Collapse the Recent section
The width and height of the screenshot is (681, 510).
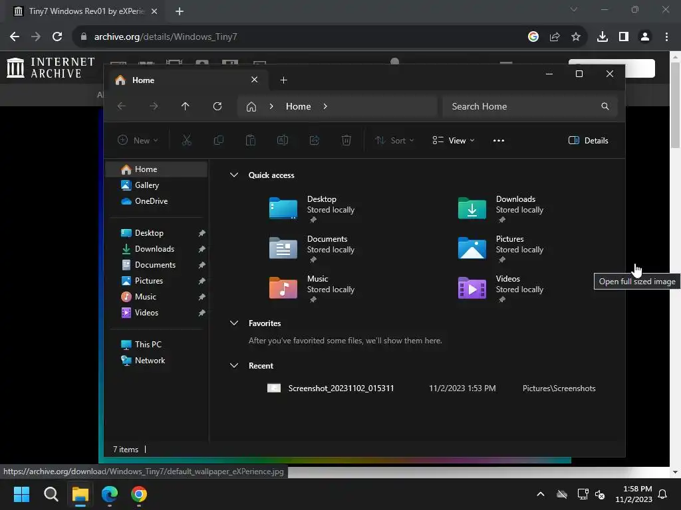click(x=233, y=366)
